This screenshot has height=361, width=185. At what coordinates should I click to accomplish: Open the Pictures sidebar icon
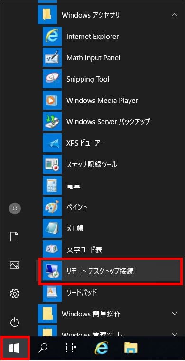[x=15, y=265]
